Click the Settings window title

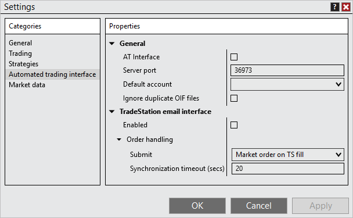(19, 7)
